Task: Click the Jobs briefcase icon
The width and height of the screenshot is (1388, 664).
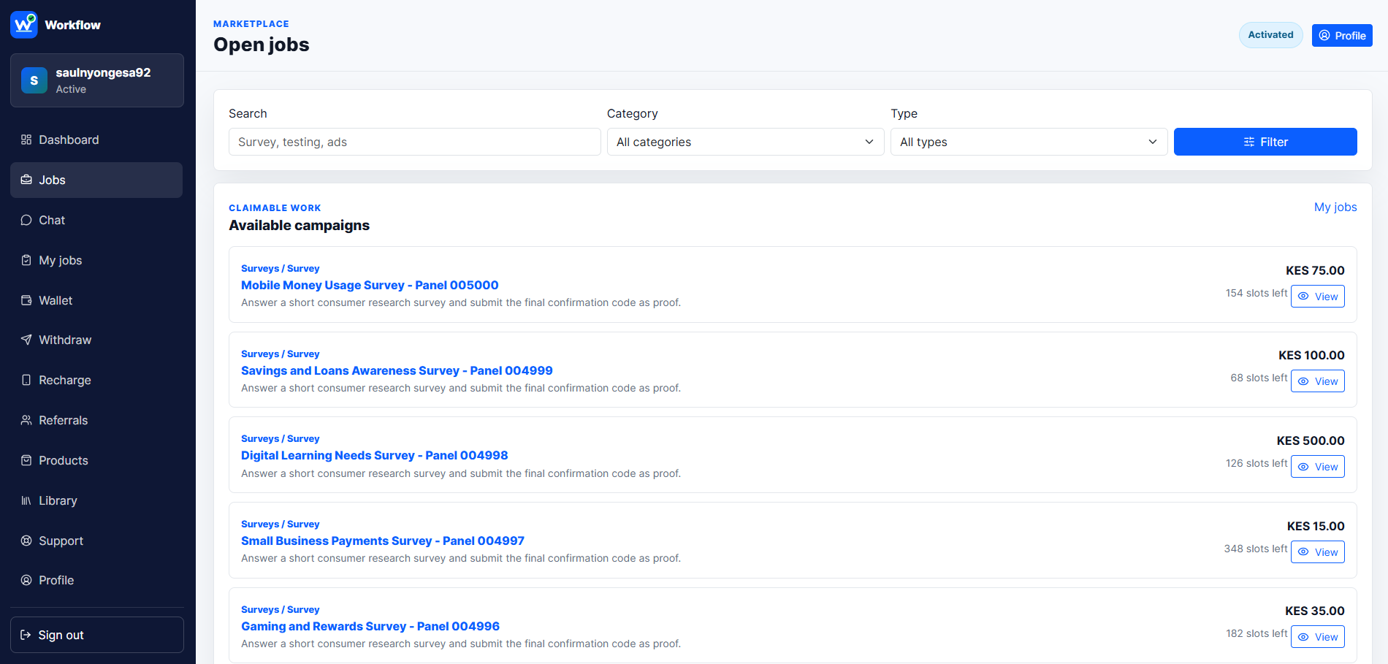Action: tap(26, 180)
